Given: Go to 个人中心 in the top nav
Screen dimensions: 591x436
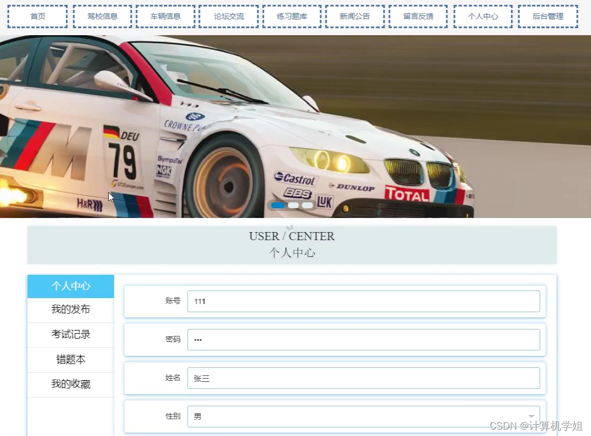Looking at the screenshot, I should tap(483, 17).
